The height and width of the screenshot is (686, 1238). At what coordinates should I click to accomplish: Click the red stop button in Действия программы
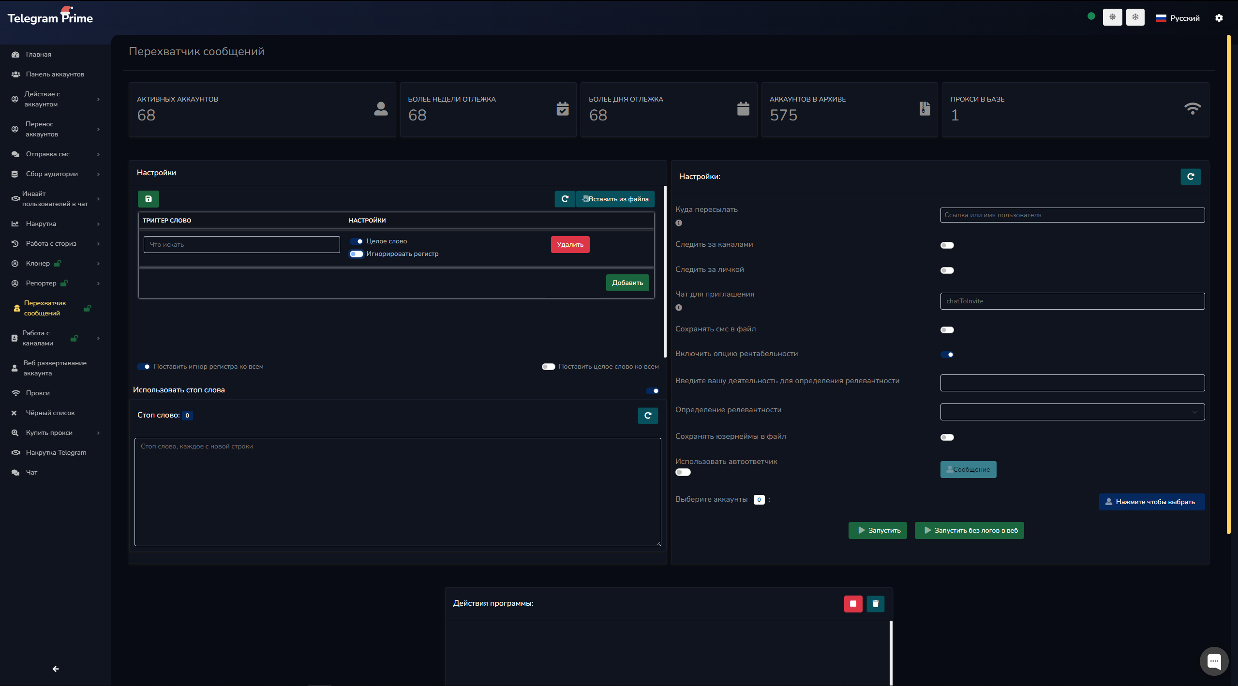(x=853, y=603)
